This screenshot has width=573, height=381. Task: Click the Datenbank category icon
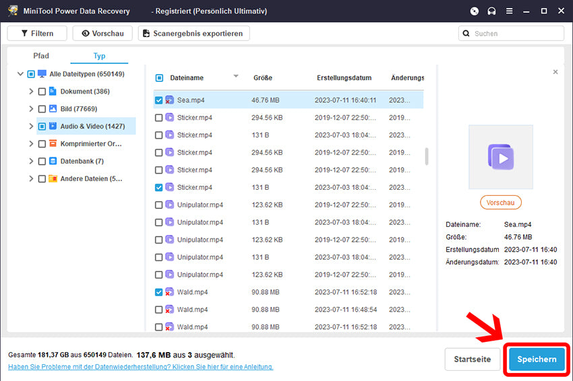click(53, 162)
